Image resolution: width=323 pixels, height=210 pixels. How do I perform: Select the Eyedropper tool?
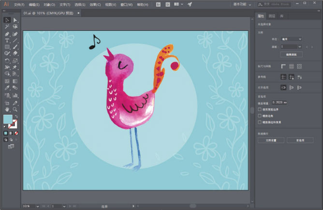point(7,88)
